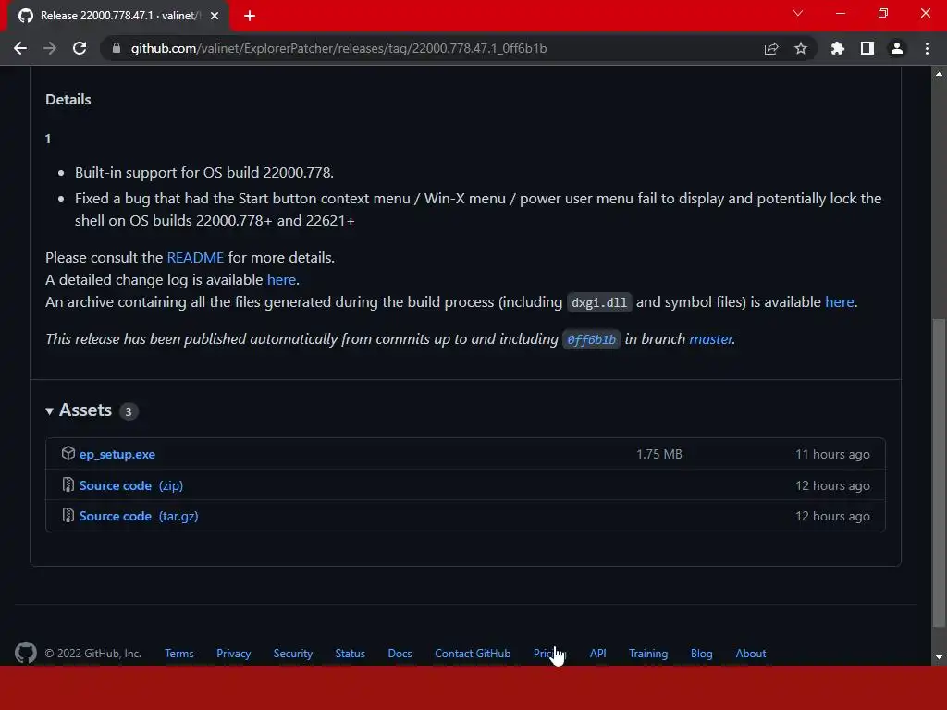The height and width of the screenshot is (710, 947).
Task: Click the '12 hours ago' timestamp for zip
Action: [x=832, y=485]
